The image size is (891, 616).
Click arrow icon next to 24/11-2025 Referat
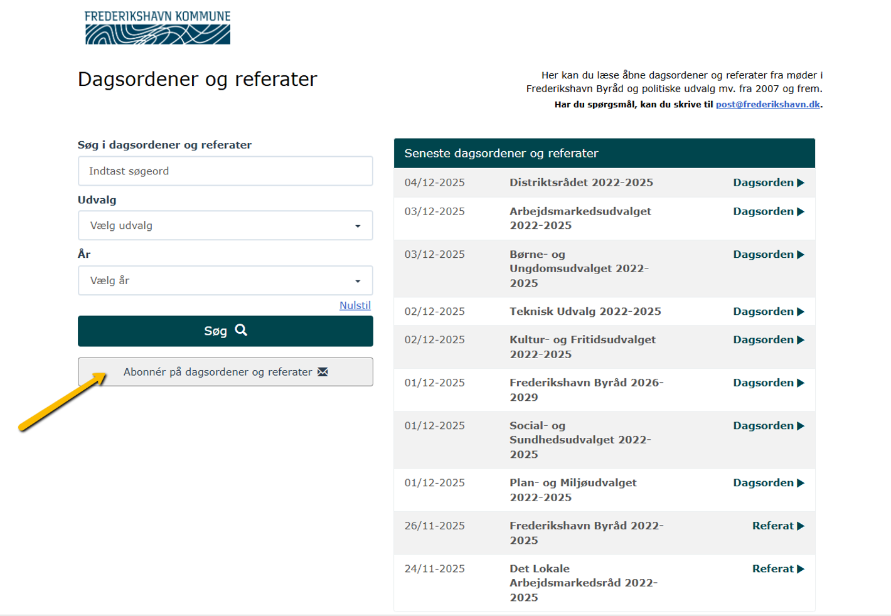click(x=801, y=569)
